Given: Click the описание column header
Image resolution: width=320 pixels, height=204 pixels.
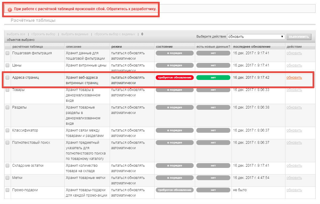Looking at the screenshot, I should [74, 47].
